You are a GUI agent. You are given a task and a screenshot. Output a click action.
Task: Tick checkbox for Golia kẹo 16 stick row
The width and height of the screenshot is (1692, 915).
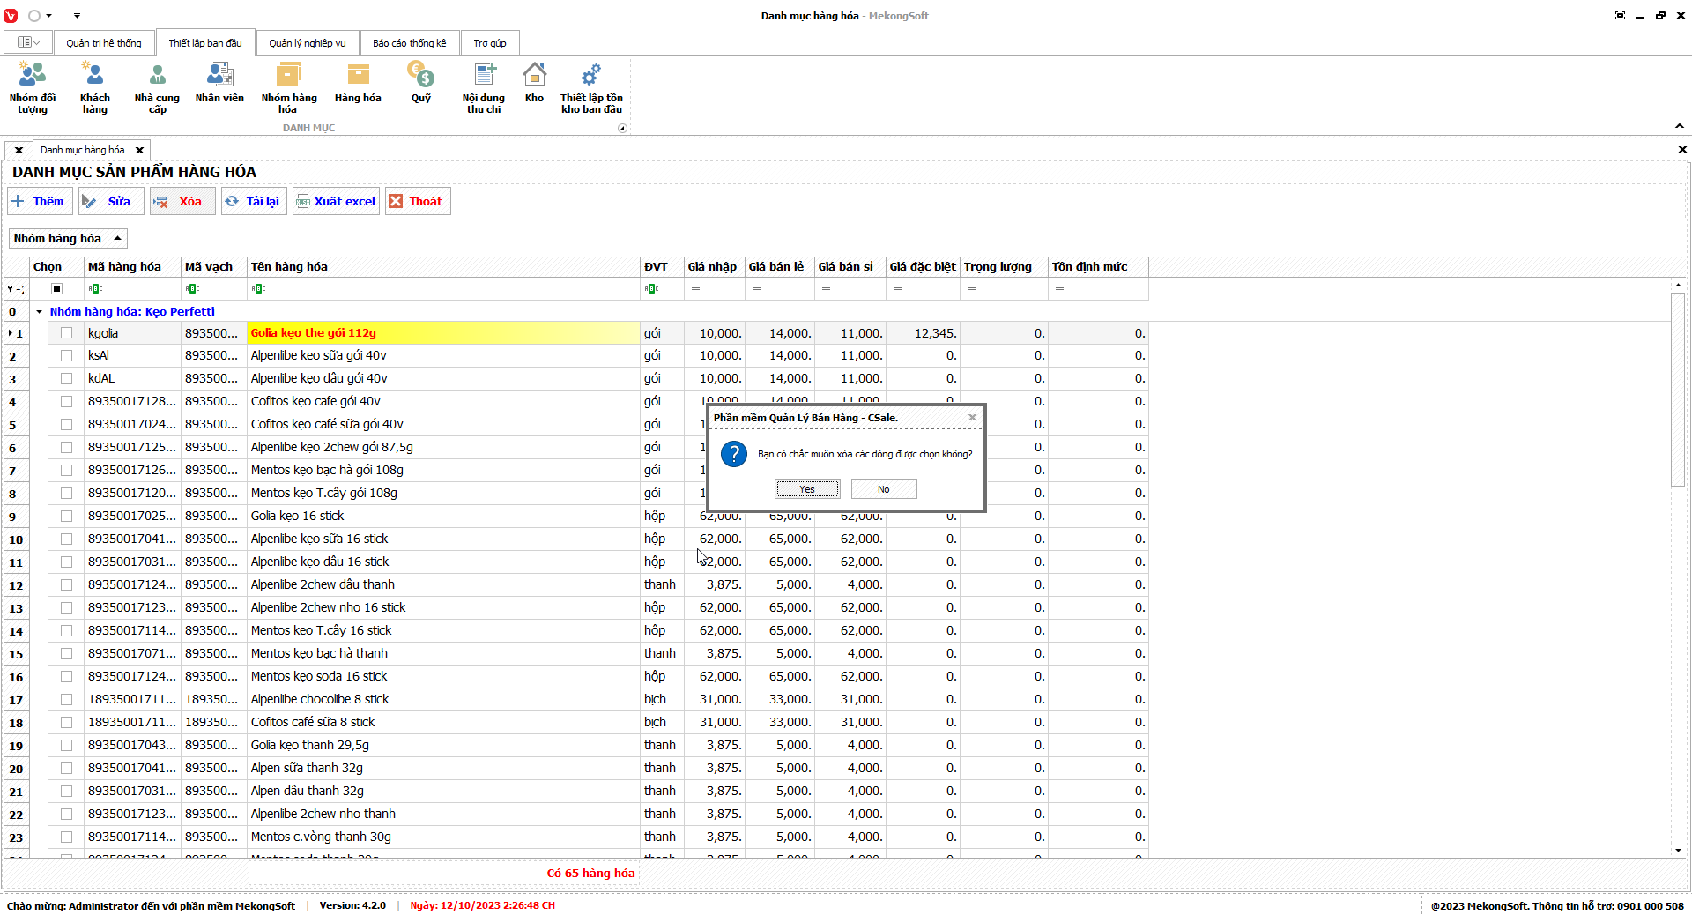pyautogui.click(x=66, y=516)
